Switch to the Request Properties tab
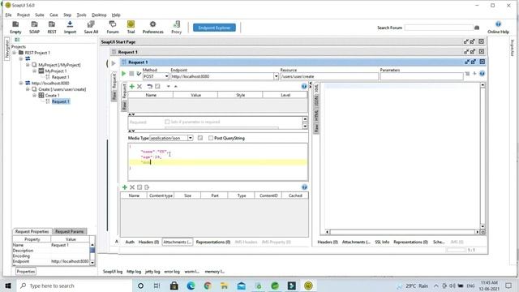This screenshot has height=292, width=519. click(x=32, y=231)
